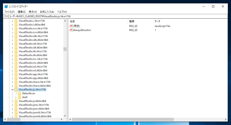Expand VisualStudio.json.d62ec8b6 key
The height and width of the screenshot is (125, 231).
[x=12, y=109]
